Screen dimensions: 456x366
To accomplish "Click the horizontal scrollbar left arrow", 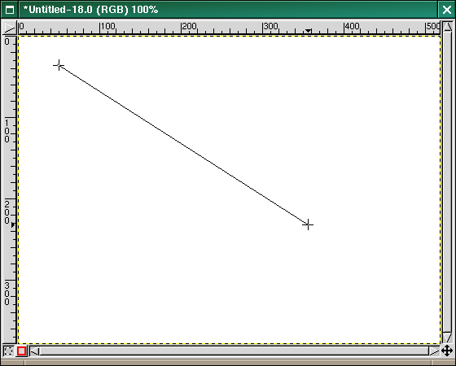I will click(34, 351).
